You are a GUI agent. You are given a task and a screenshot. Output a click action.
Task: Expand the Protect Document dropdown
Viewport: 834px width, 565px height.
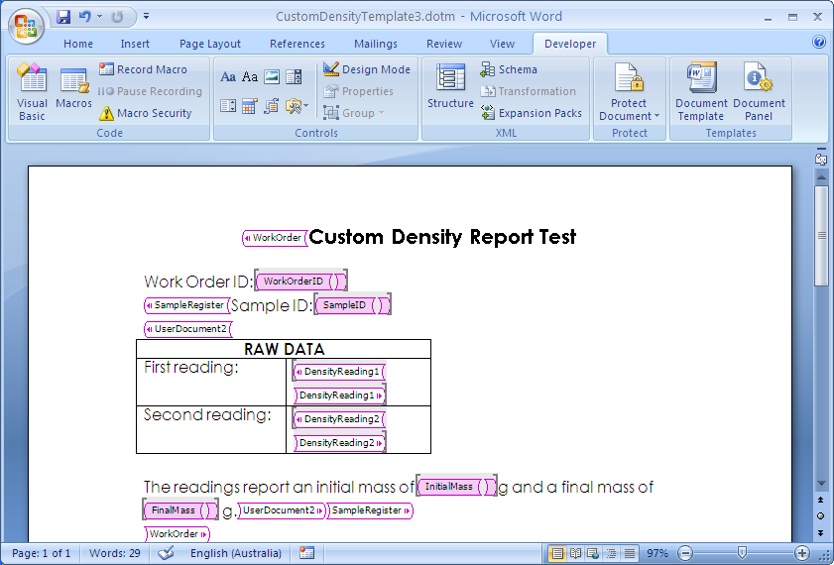[x=629, y=116]
